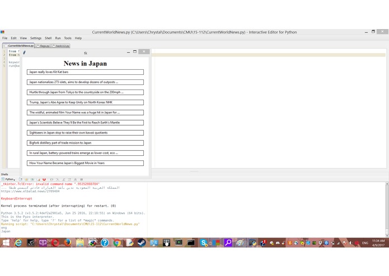
Task: Open 'Trump, Japan's Abe Agree' headline
Action: point(85,102)
